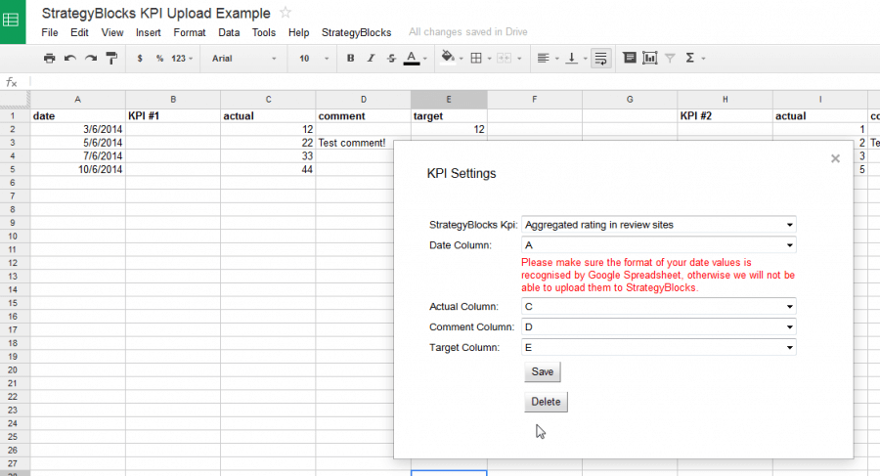Image resolution: width=880 pixels, height=476 pixels.
Task: Undo the last action
Action: 70,59
